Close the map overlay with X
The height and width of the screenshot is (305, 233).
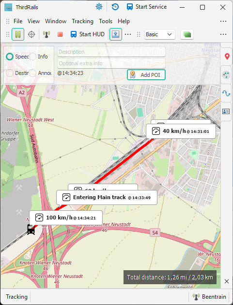coord(227,281)
